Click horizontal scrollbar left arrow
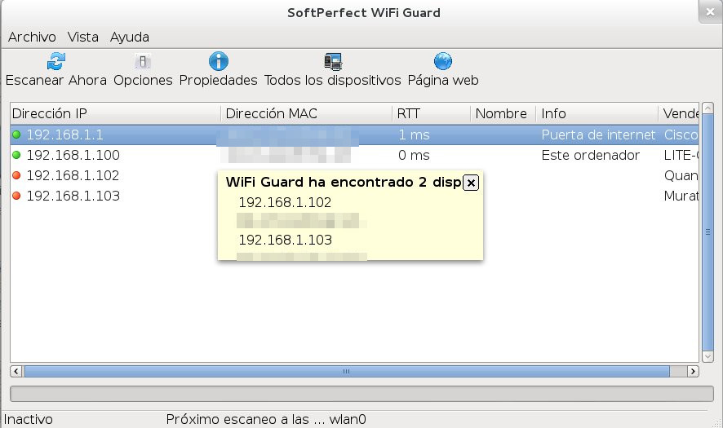 pos(16,371)
